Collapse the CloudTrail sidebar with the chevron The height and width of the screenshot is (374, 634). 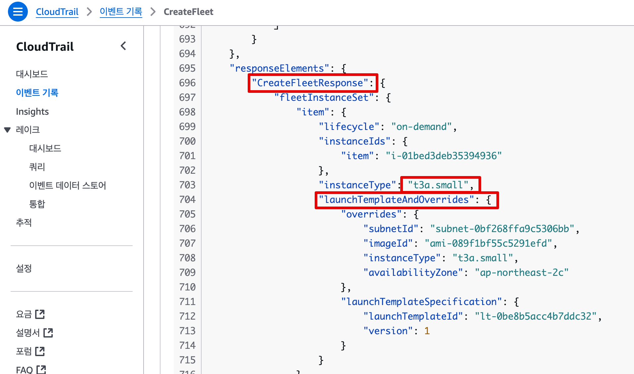tap(123, 46)
